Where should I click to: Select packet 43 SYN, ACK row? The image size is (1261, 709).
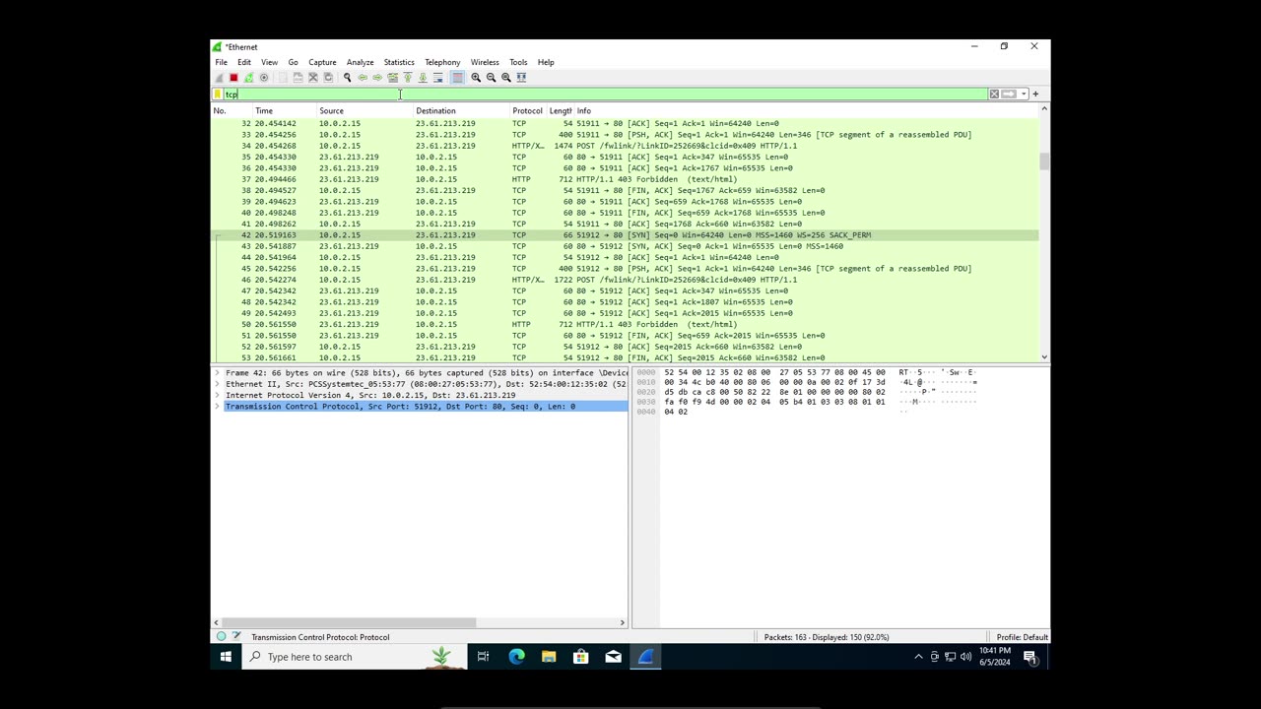(625, 246)
